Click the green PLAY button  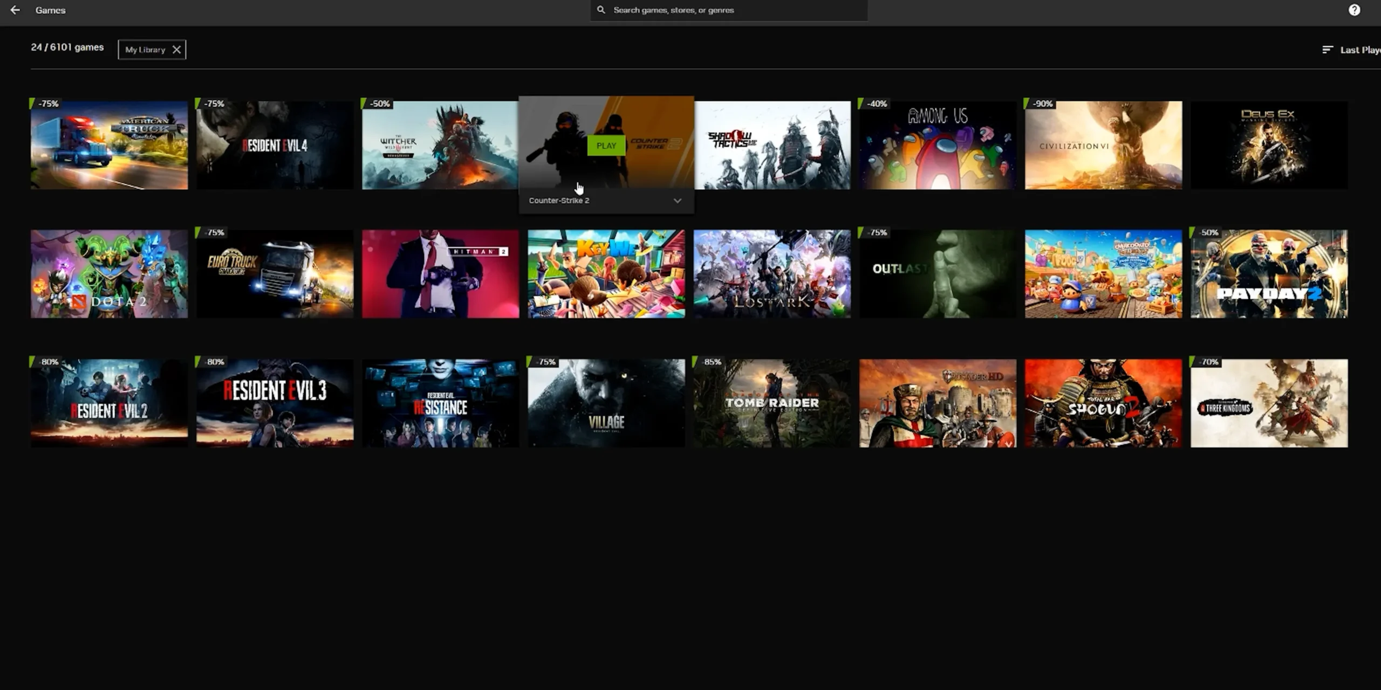(606, 146)
